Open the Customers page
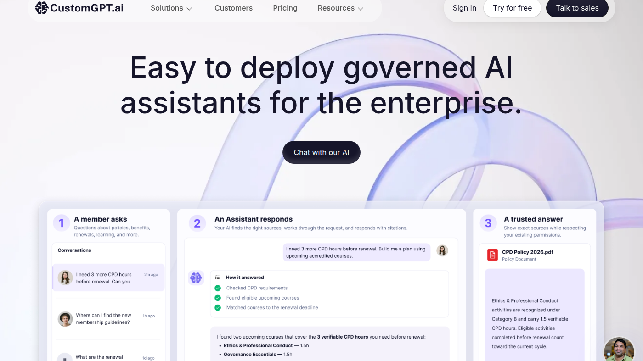Screen dimensions: 643x361 pyautogui.click(x=233, y=8)
